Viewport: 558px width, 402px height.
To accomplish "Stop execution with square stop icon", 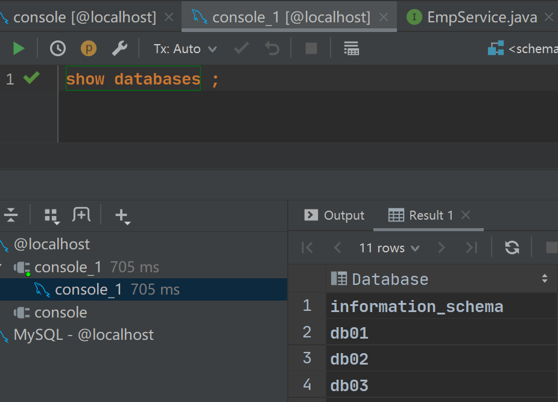I will point(311,48).
